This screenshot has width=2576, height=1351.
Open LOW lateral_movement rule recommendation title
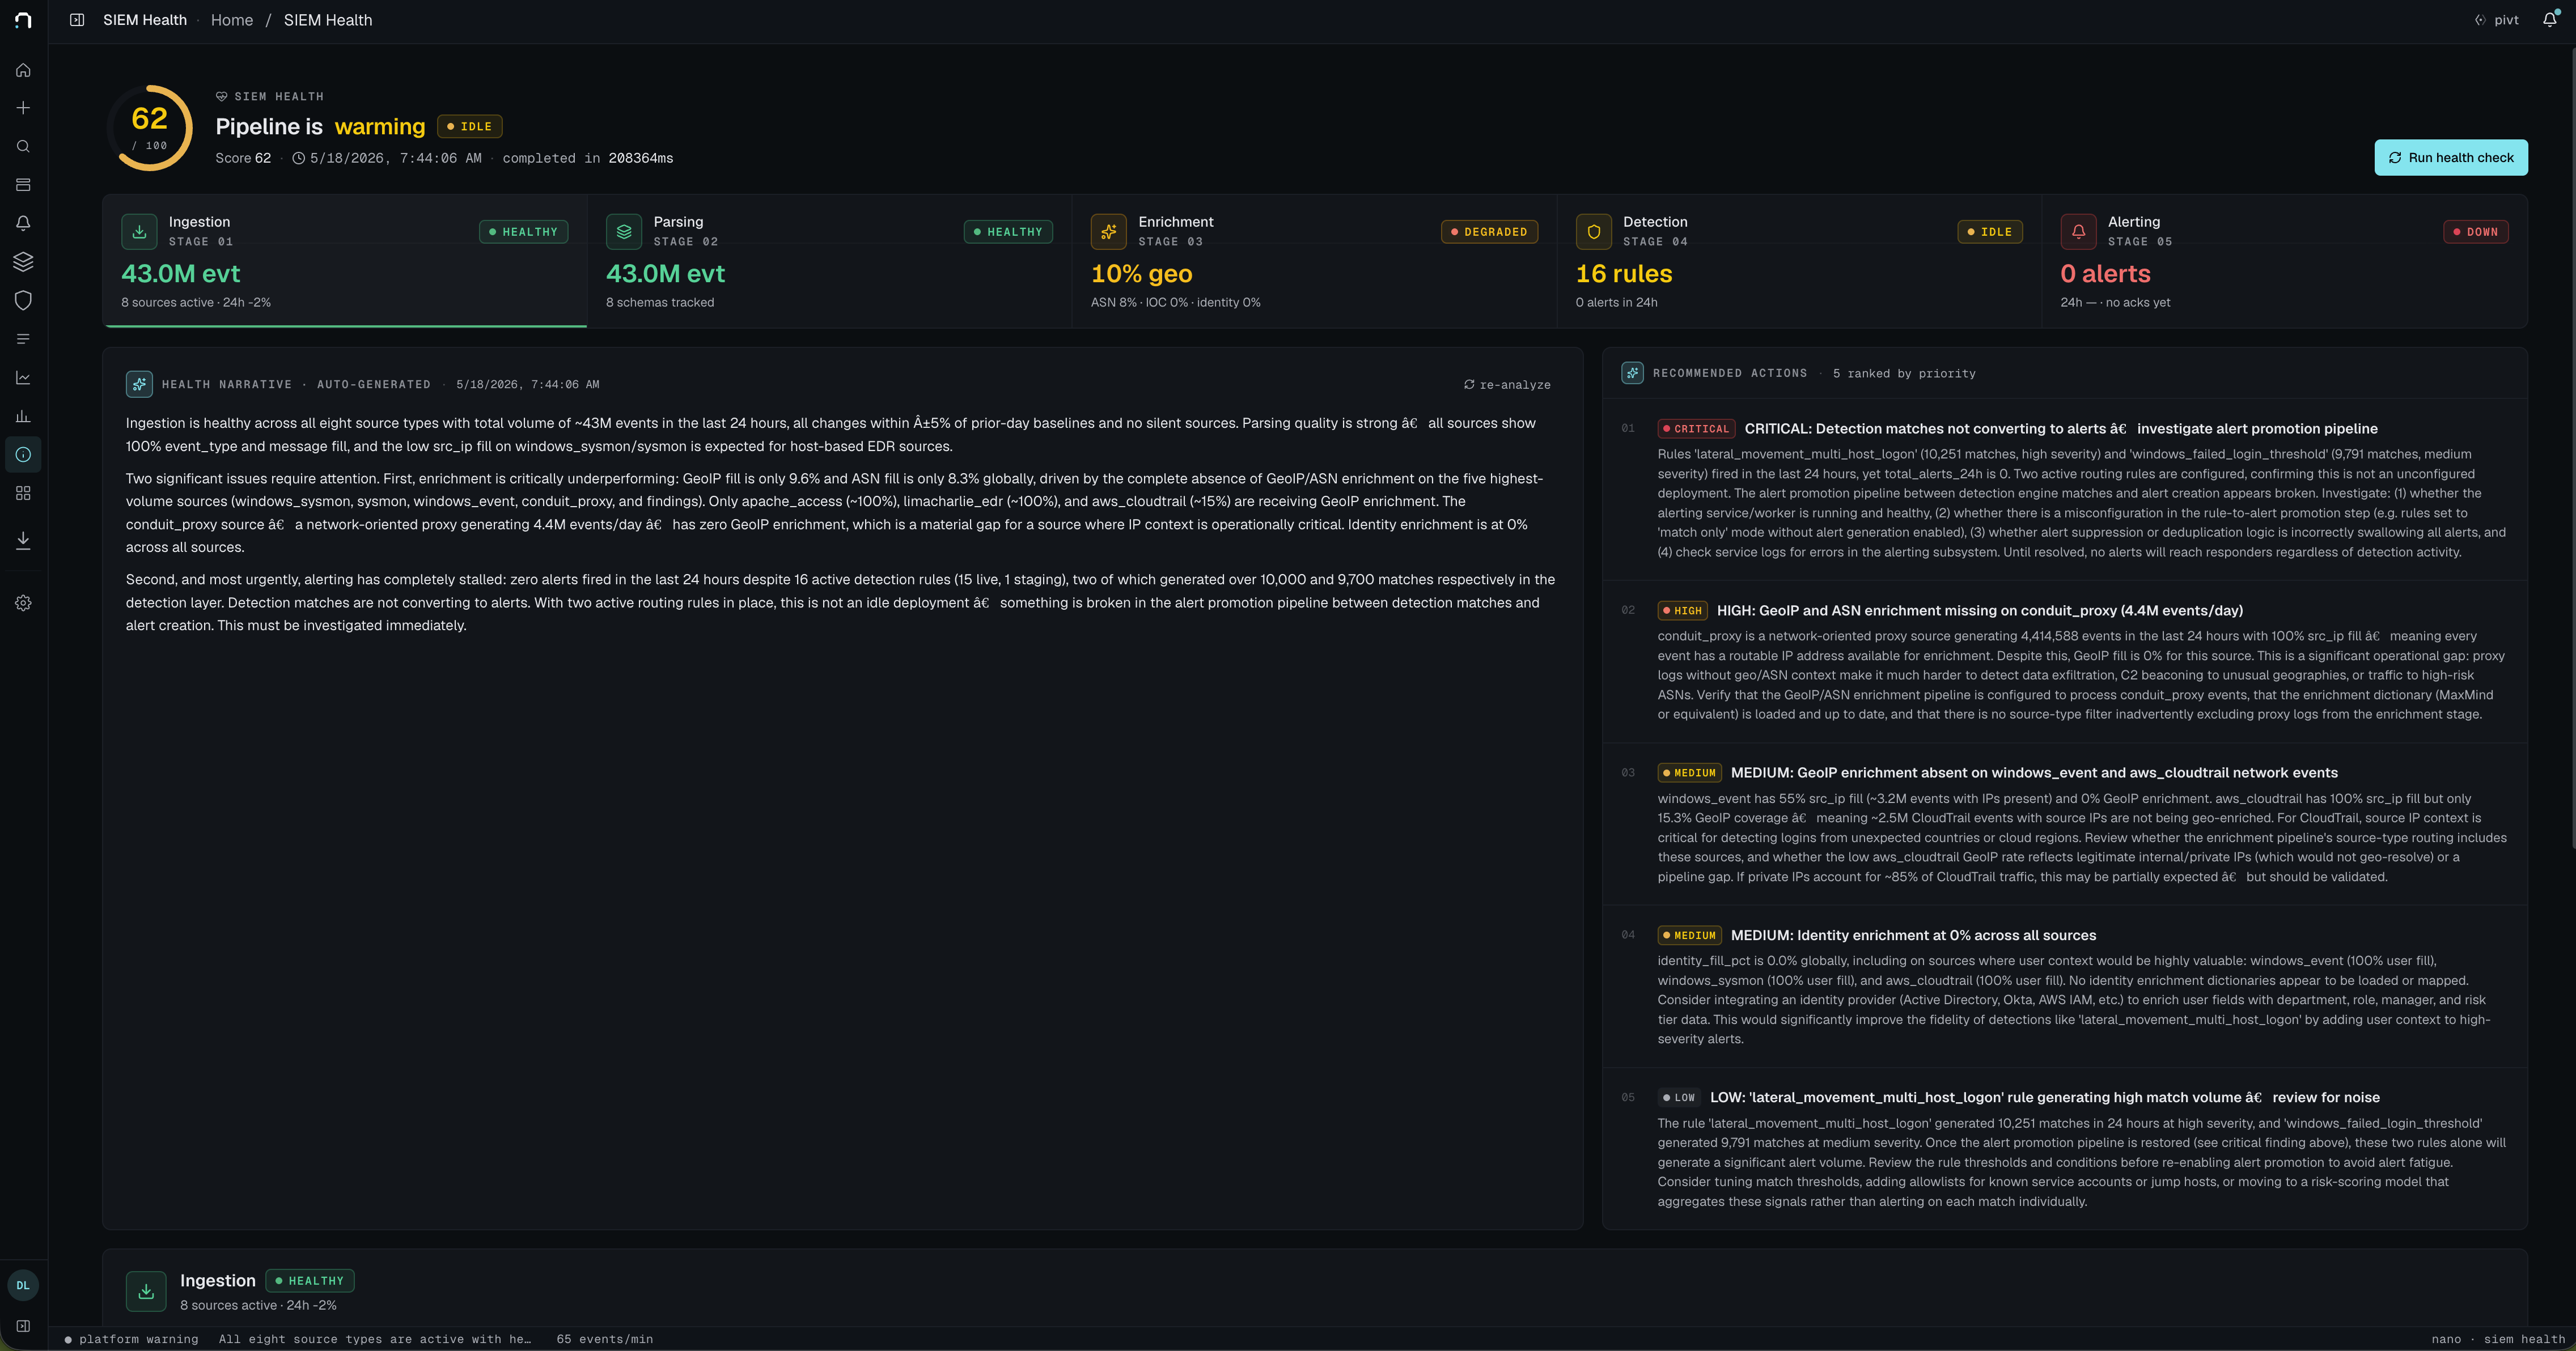click(x=2045, y=1098)
